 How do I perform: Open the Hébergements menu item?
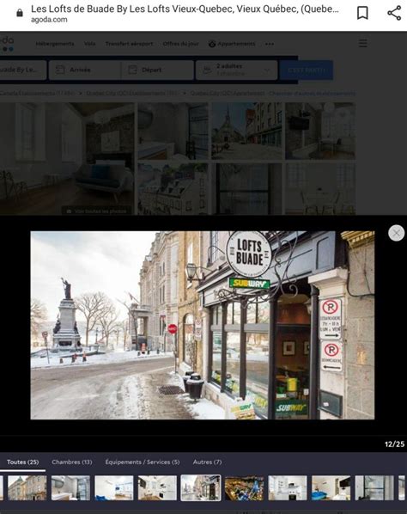click(55, 44)
